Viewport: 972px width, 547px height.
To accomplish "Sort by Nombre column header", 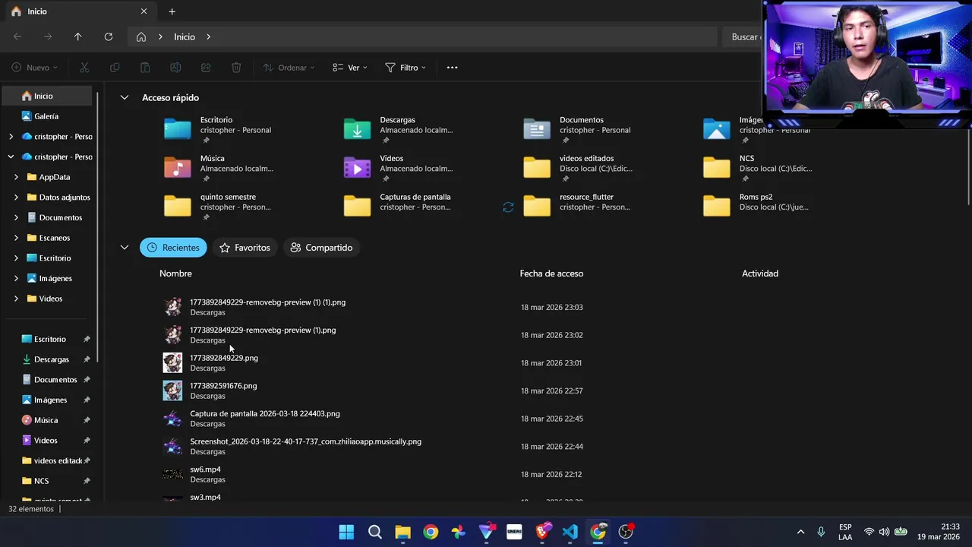I will pyautogui.click(x=175, y=273).
